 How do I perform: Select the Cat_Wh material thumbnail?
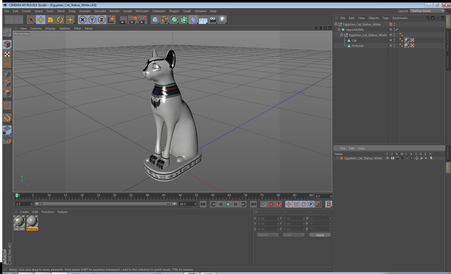coord(19,221)
